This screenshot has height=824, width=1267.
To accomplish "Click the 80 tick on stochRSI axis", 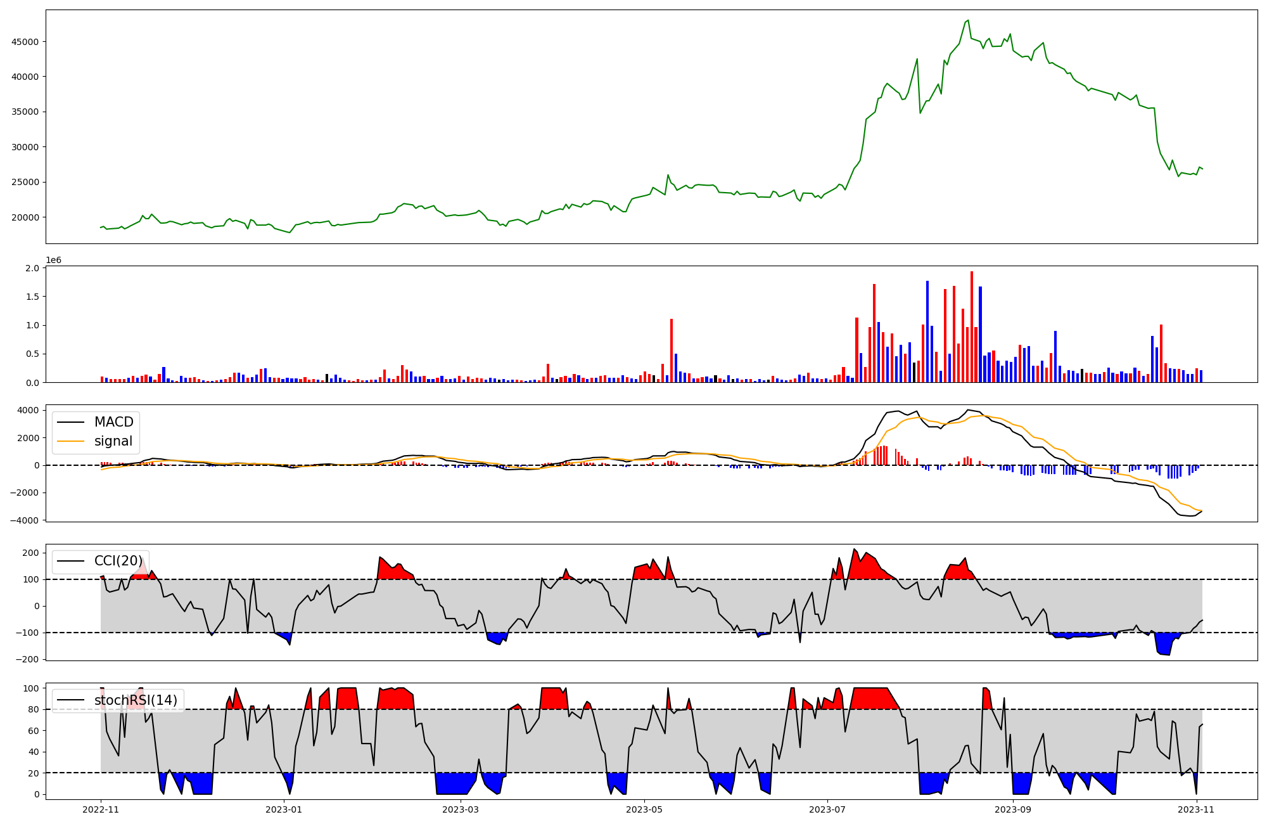I will click(x=34, y=710).
